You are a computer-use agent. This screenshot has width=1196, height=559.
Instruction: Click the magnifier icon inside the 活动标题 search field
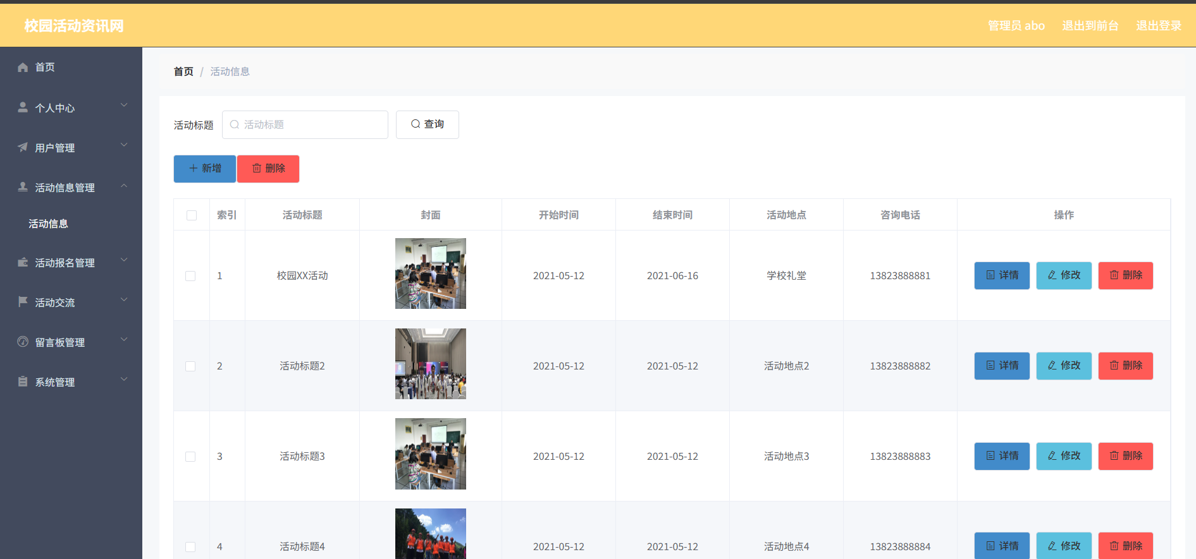(235, 124)
